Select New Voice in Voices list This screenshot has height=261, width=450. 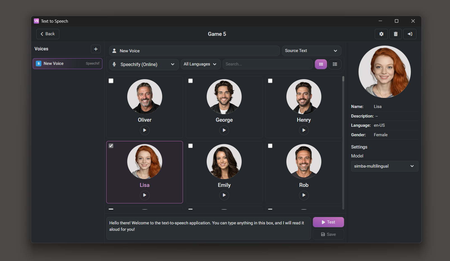(x=67, y=64)
